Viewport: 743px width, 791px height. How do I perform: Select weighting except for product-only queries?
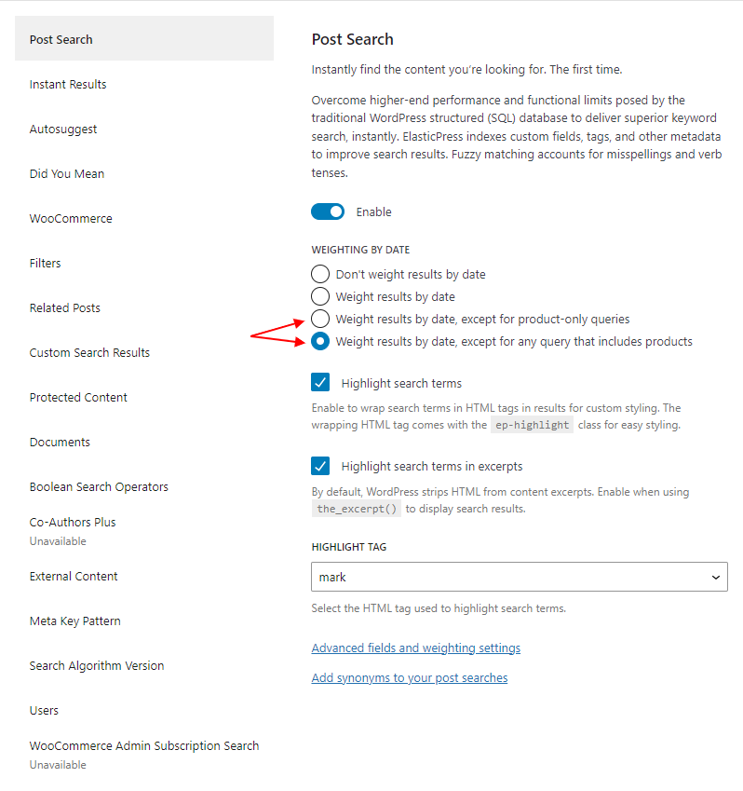pyautogui.click(x=320, y=319)
